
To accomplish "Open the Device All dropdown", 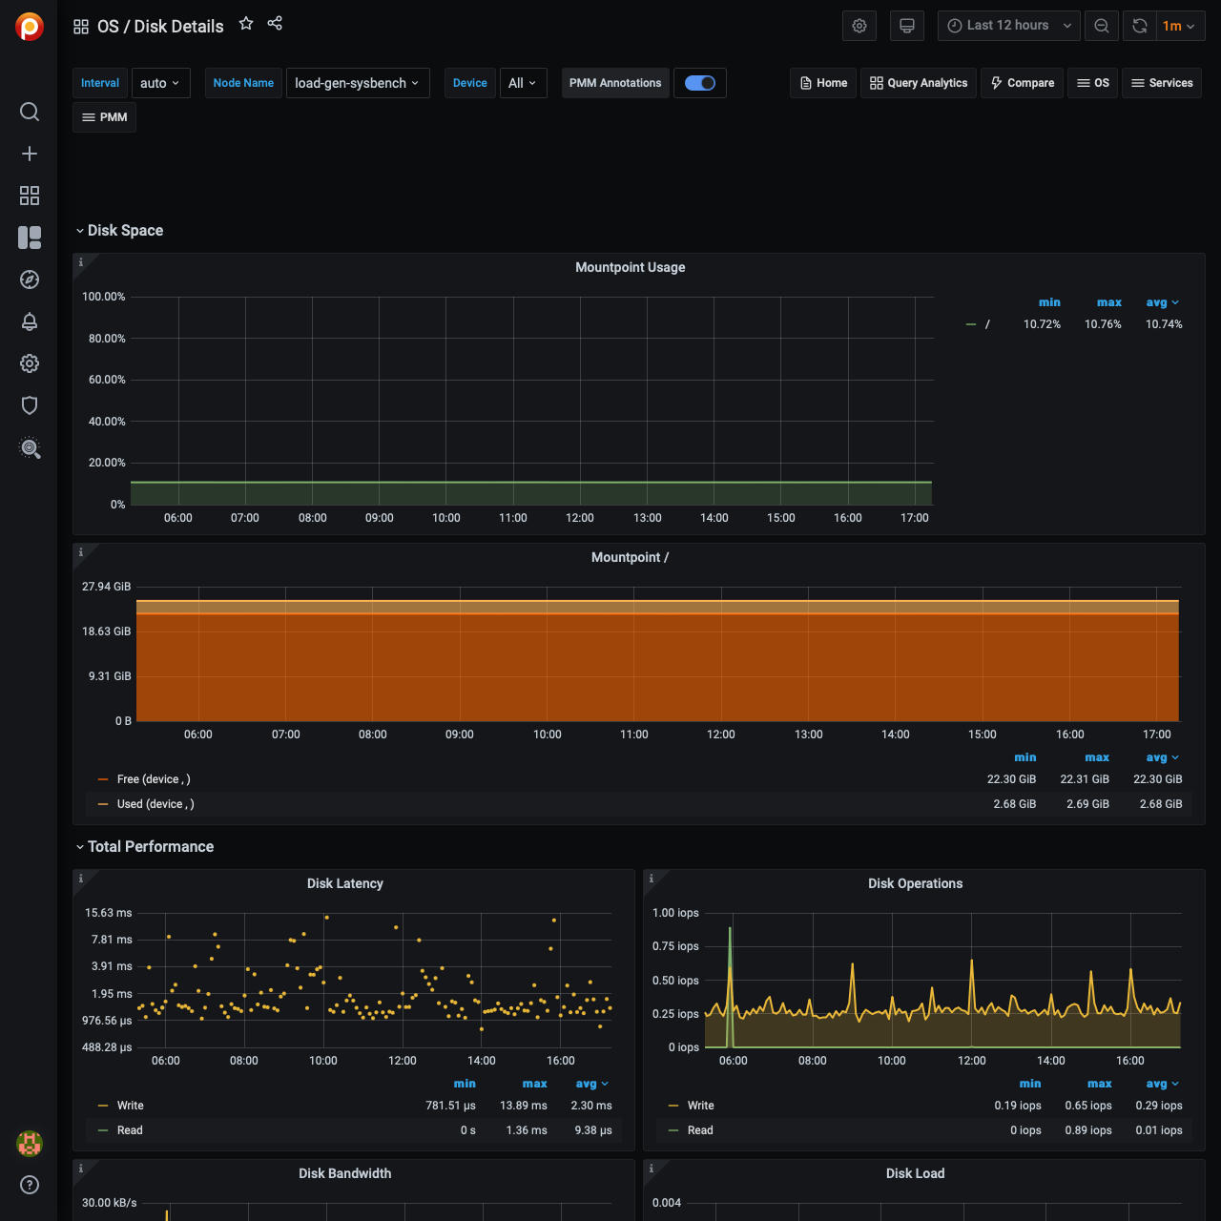I will [523, 83].
